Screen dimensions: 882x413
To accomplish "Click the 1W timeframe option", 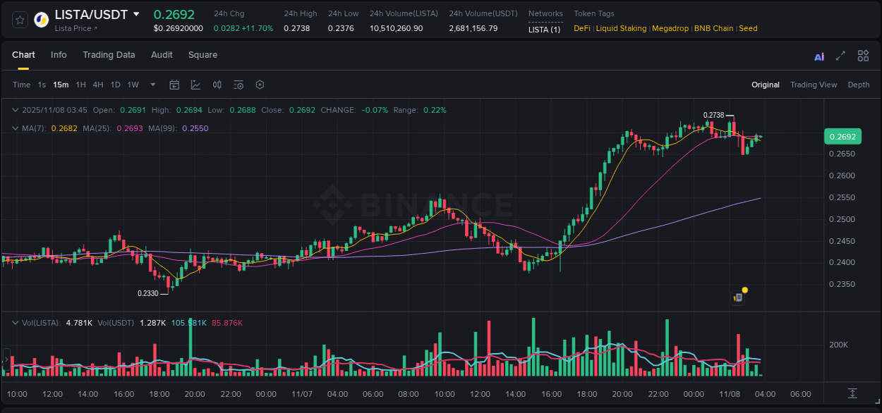I will pyautogui.click(x=133, y=84).
